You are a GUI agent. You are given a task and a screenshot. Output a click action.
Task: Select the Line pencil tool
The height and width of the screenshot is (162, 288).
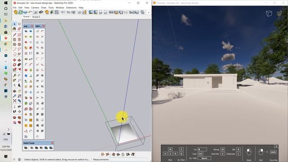click(x=14, y=35)
